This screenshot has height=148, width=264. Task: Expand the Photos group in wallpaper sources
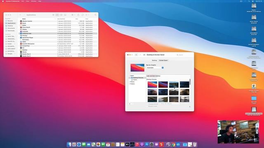click(130, 82)
